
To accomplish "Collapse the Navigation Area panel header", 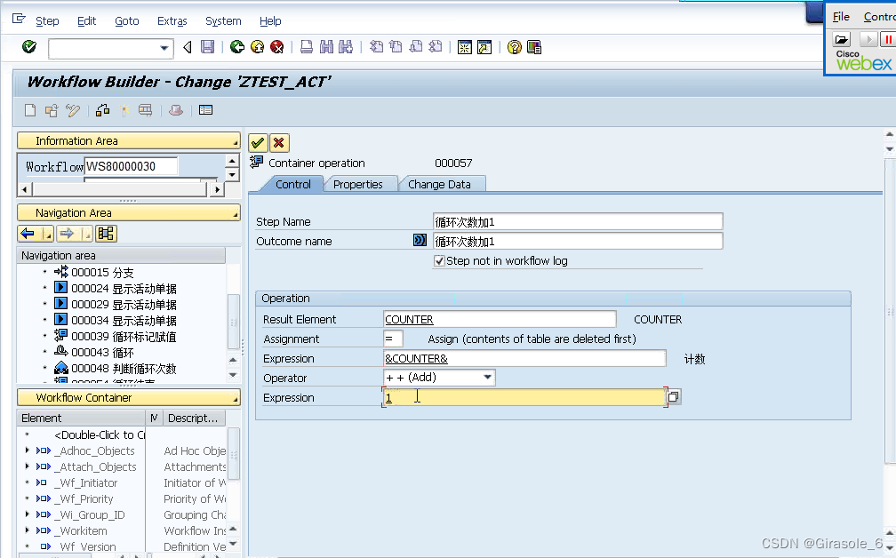I will (129, 212).
